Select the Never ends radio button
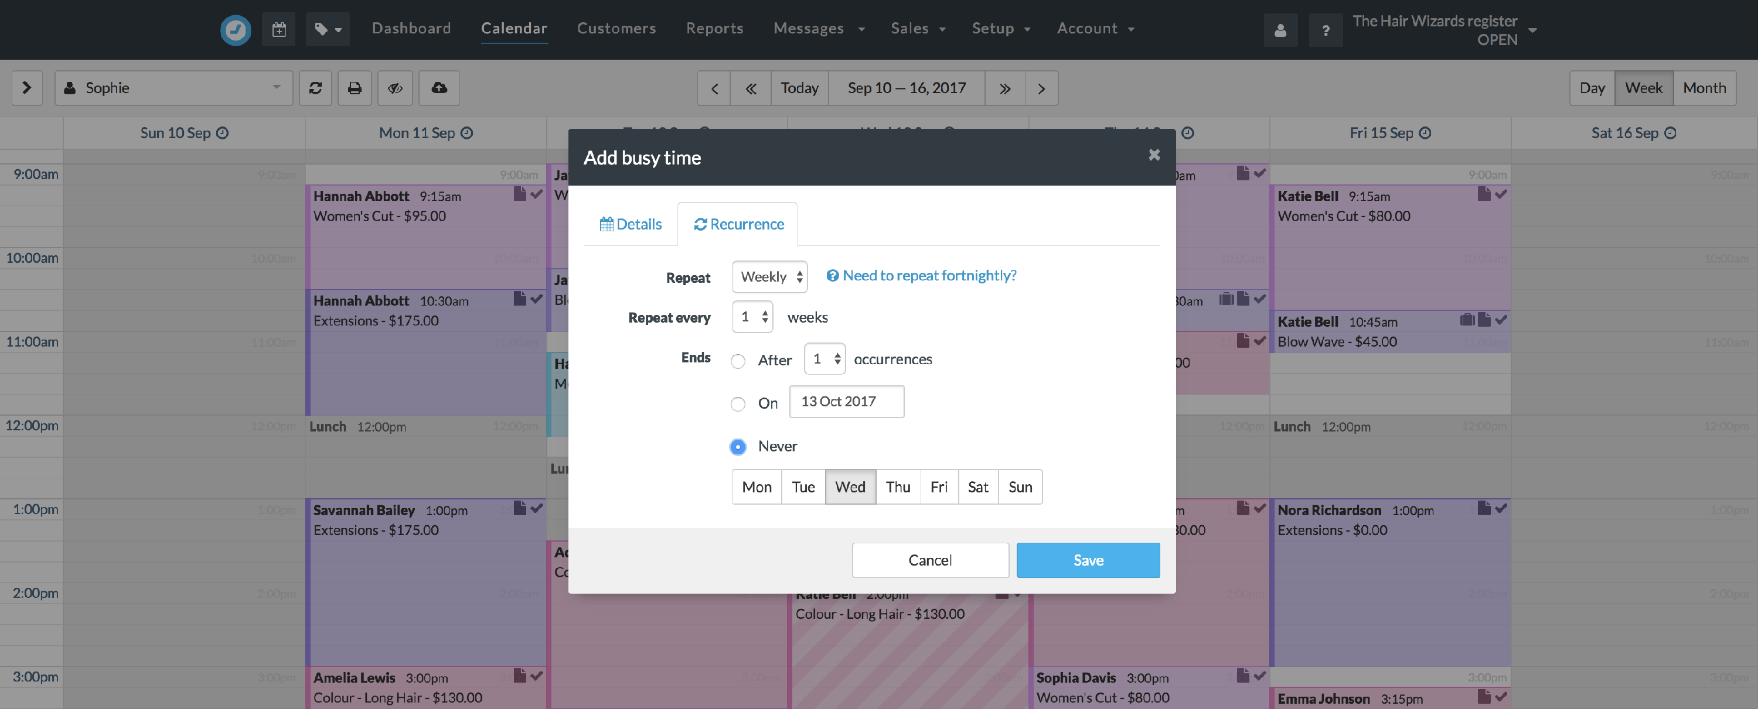The height and width of the screenshot is (709, 1758). point(738,447)
